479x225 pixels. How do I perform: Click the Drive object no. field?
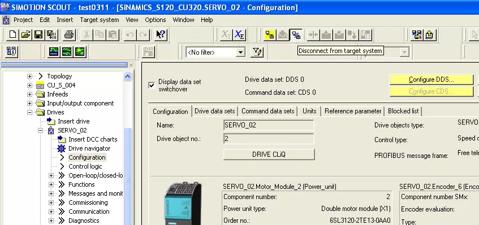pos(269,139)
